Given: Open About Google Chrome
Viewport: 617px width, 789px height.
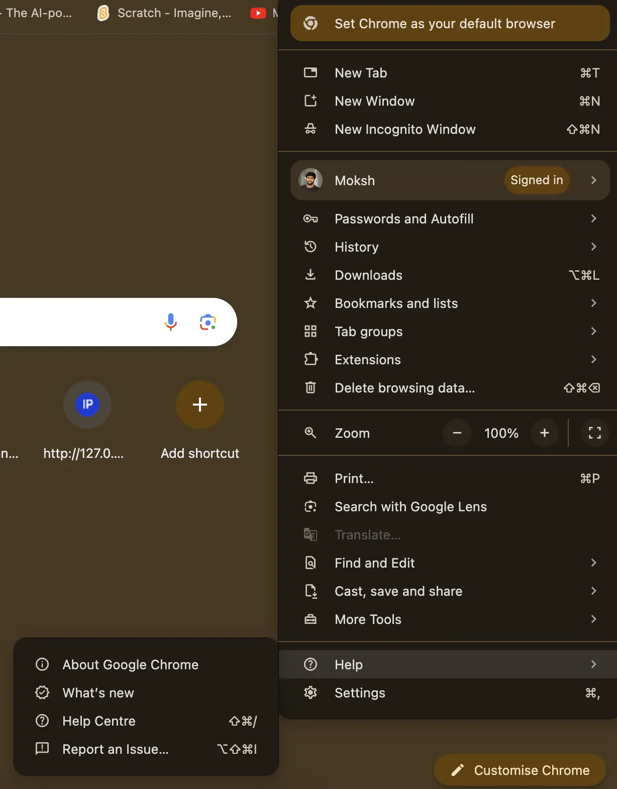Looking at the screenshot, I should (146, 665).
